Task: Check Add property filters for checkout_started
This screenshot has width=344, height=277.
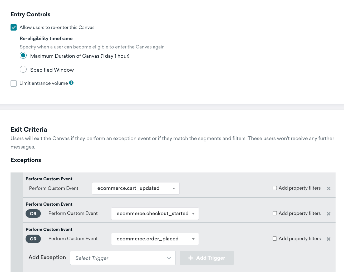Action: click(275, 213)
